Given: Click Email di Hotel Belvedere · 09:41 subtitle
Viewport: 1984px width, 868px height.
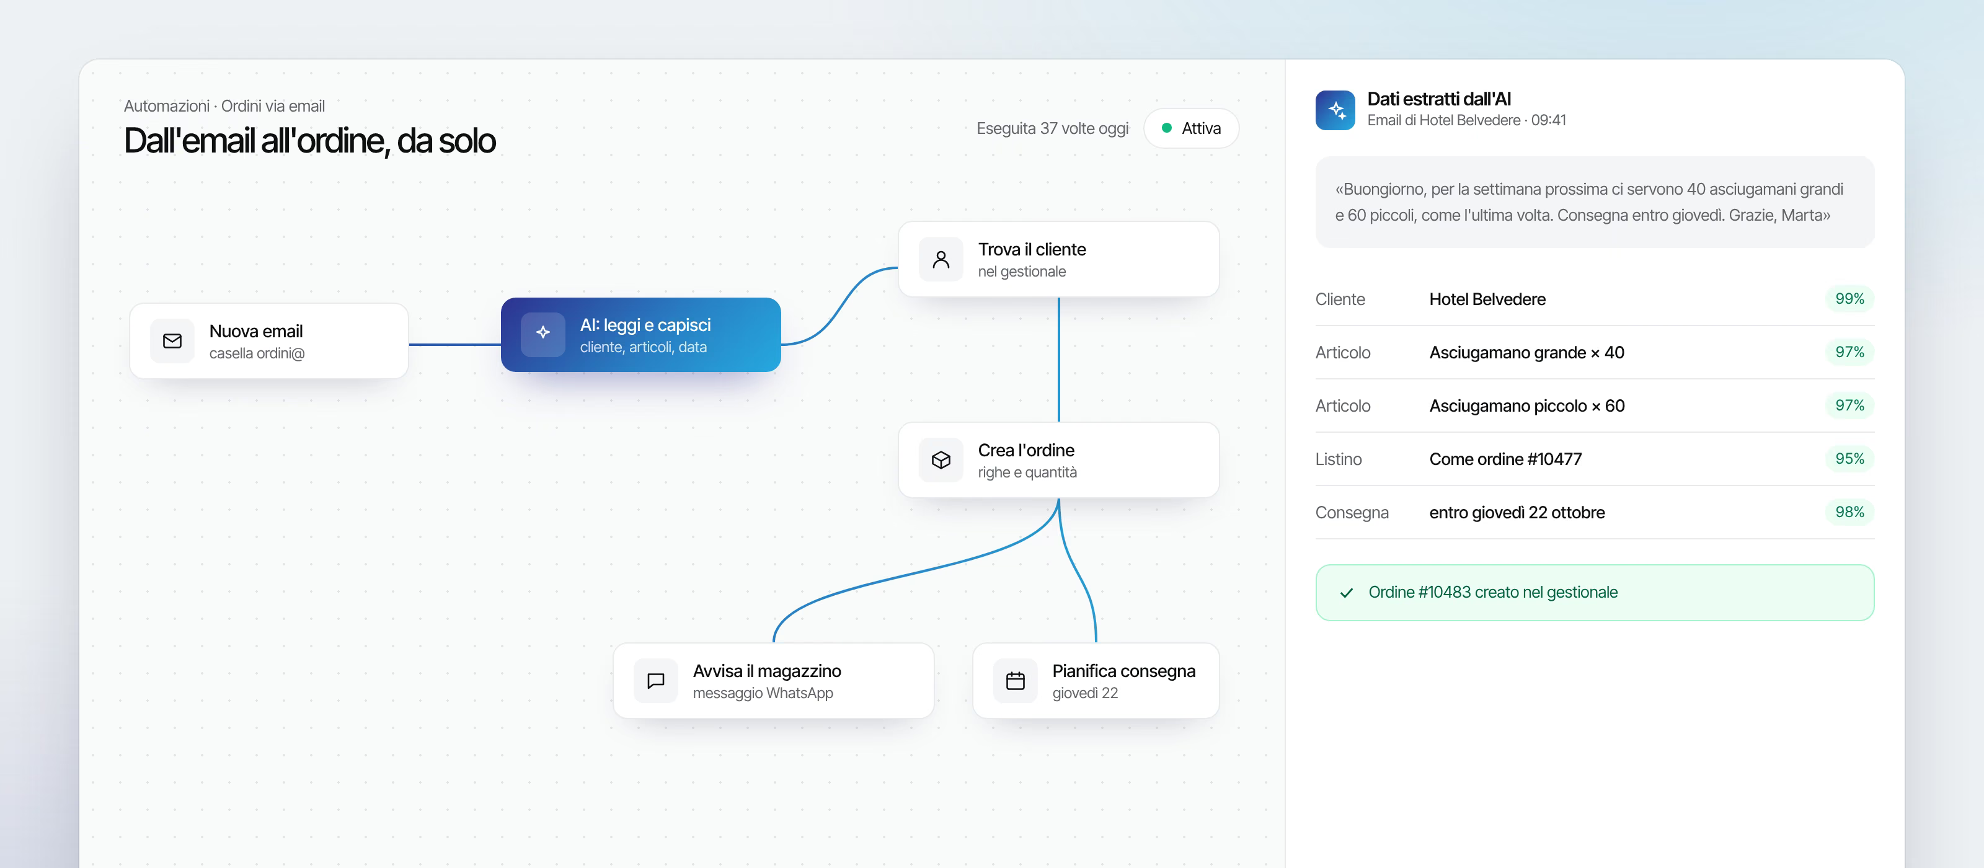Looking at the screenshot, I should click(1466, 120).
